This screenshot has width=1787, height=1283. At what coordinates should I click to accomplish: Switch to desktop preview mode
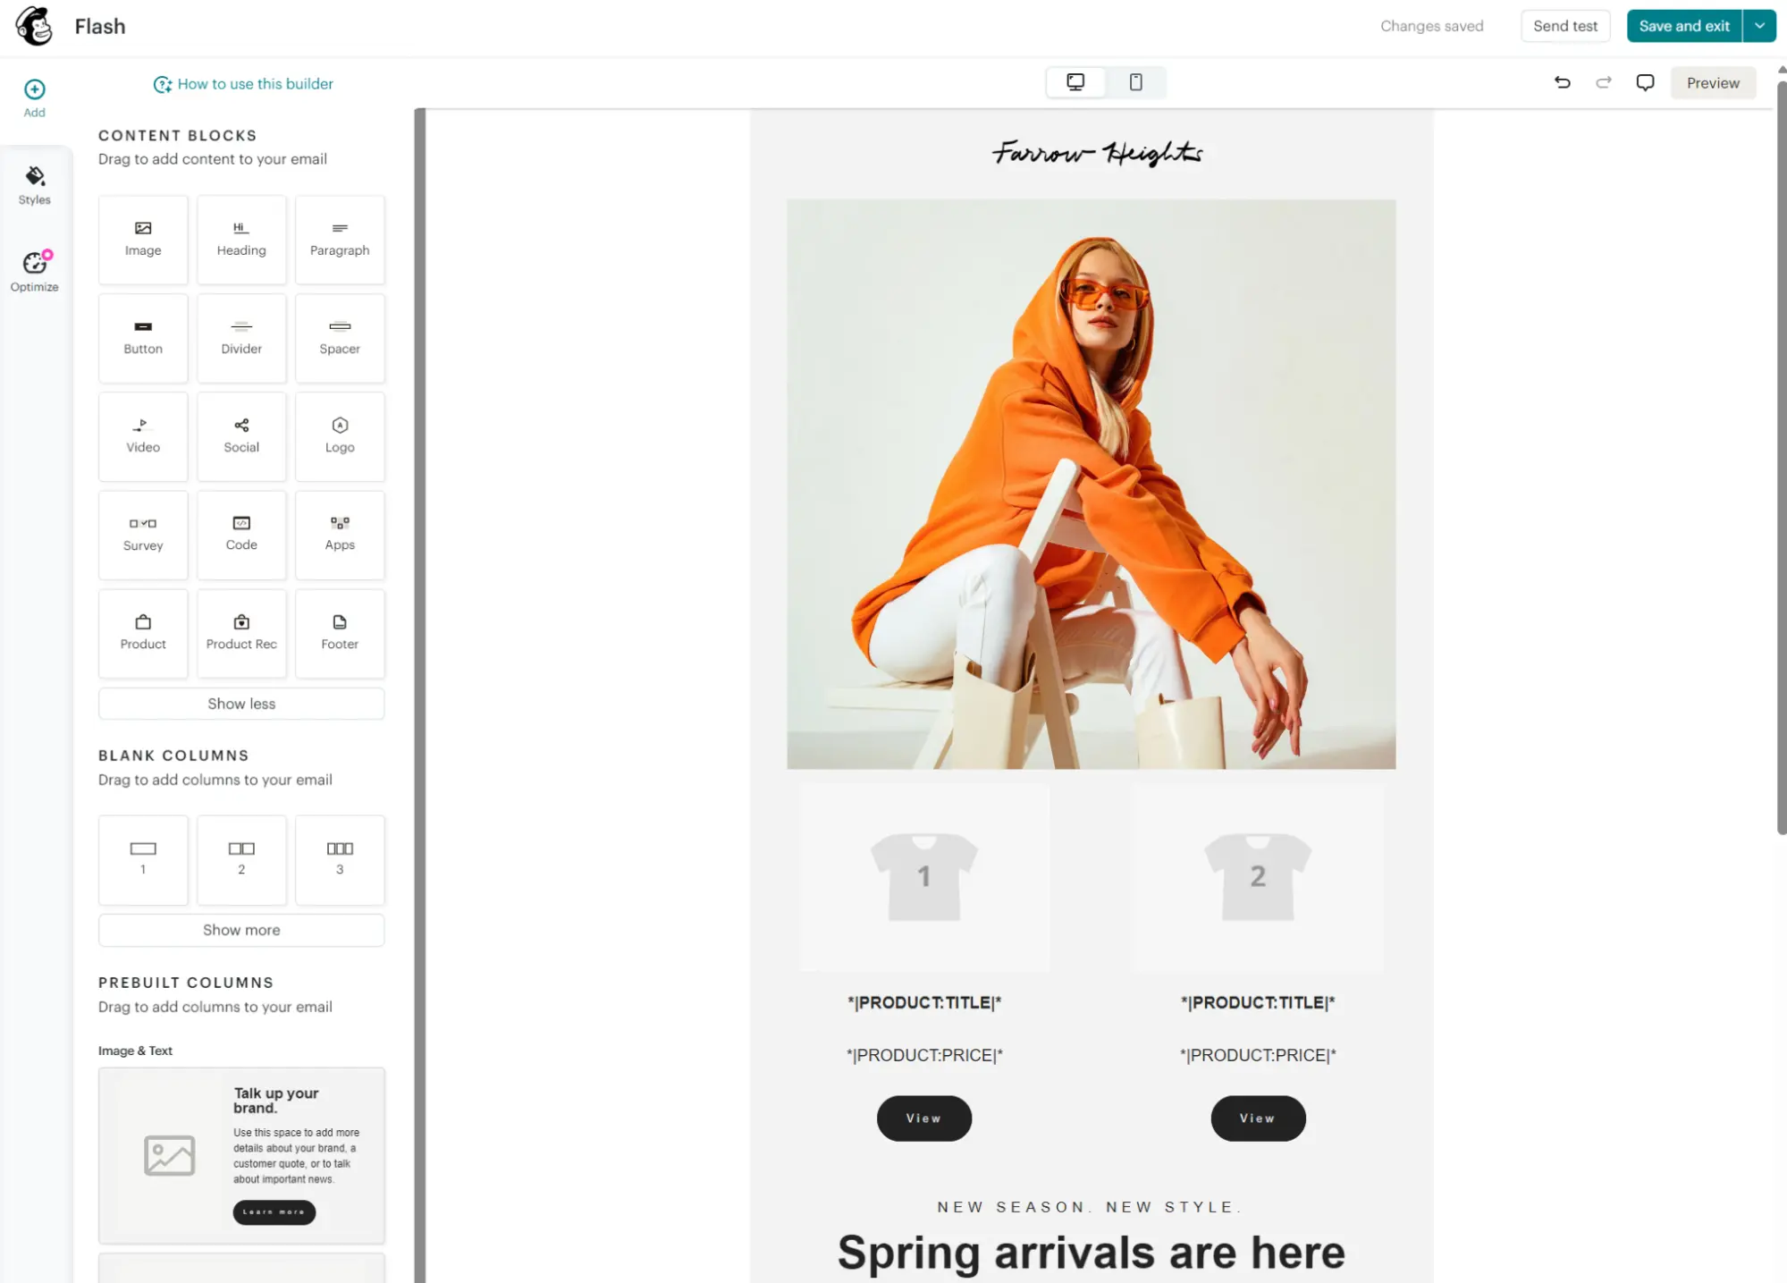[x=1075, y=82]
